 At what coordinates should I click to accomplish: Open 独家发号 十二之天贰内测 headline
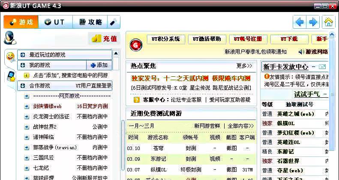pyautogui.click(x=170, y=78)
